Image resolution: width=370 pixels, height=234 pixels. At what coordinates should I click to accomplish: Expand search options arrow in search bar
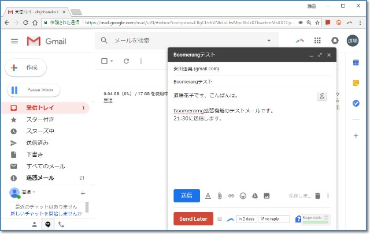click(x=269, y=41)
